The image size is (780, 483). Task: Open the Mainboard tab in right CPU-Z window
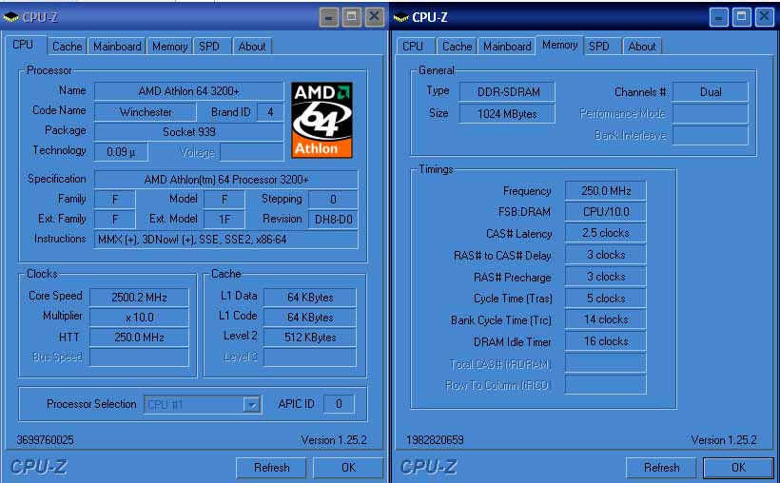tap(507, 47)
